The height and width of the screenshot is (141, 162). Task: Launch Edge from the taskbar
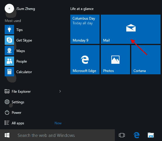[137, 135]
